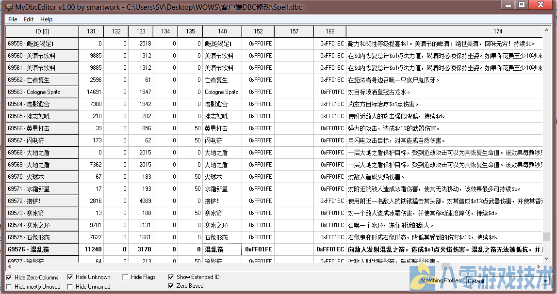Select row header 69566 - 英勇打击

[x=42, y=128]
